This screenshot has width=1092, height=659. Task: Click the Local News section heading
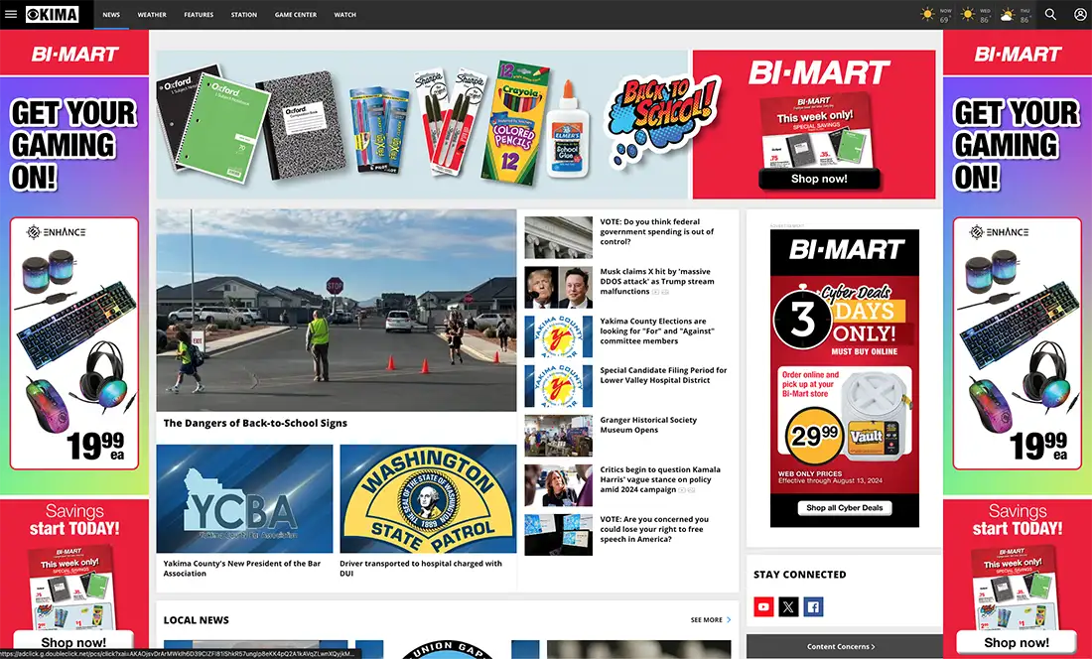(x=197, y=620)
